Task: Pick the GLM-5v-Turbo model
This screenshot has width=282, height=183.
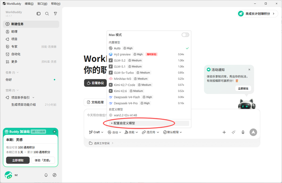Action: [149, 73]
